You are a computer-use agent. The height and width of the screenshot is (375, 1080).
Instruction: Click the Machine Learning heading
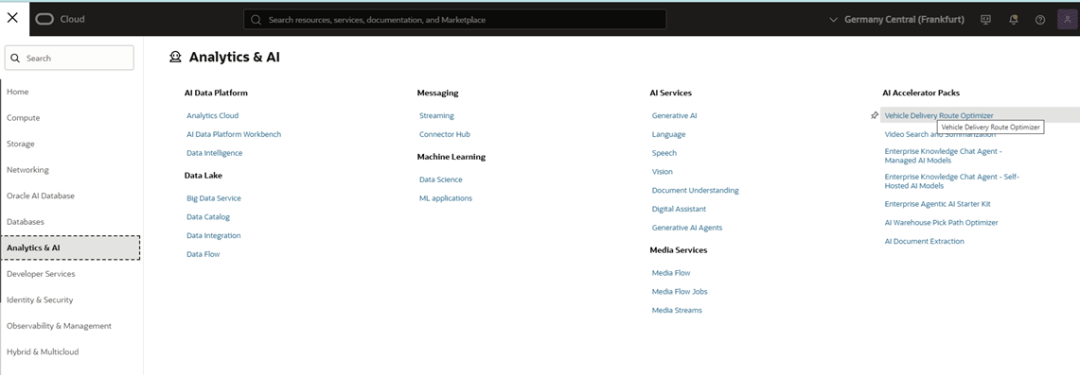point(451,157)
